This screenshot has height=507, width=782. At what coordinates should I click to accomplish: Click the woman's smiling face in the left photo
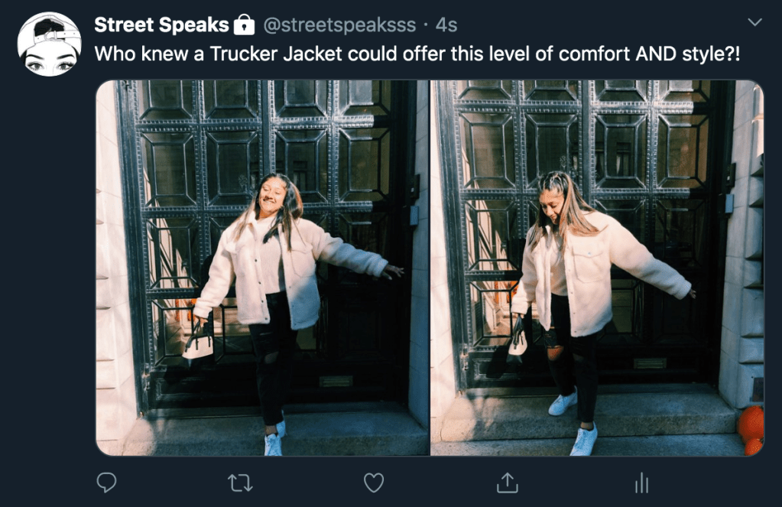tap(272, 195)
